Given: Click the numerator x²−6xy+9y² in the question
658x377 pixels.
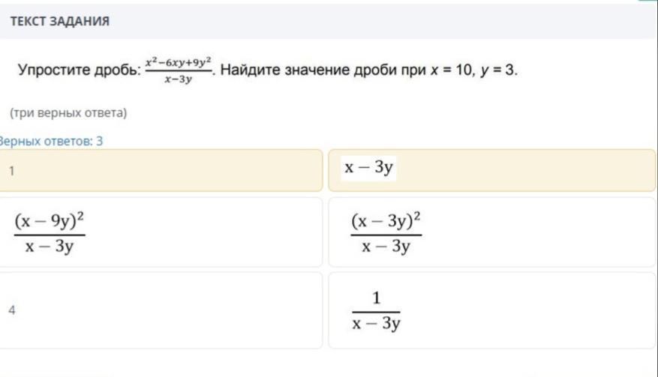Looking at the screenshot, I should pos(179,63).
